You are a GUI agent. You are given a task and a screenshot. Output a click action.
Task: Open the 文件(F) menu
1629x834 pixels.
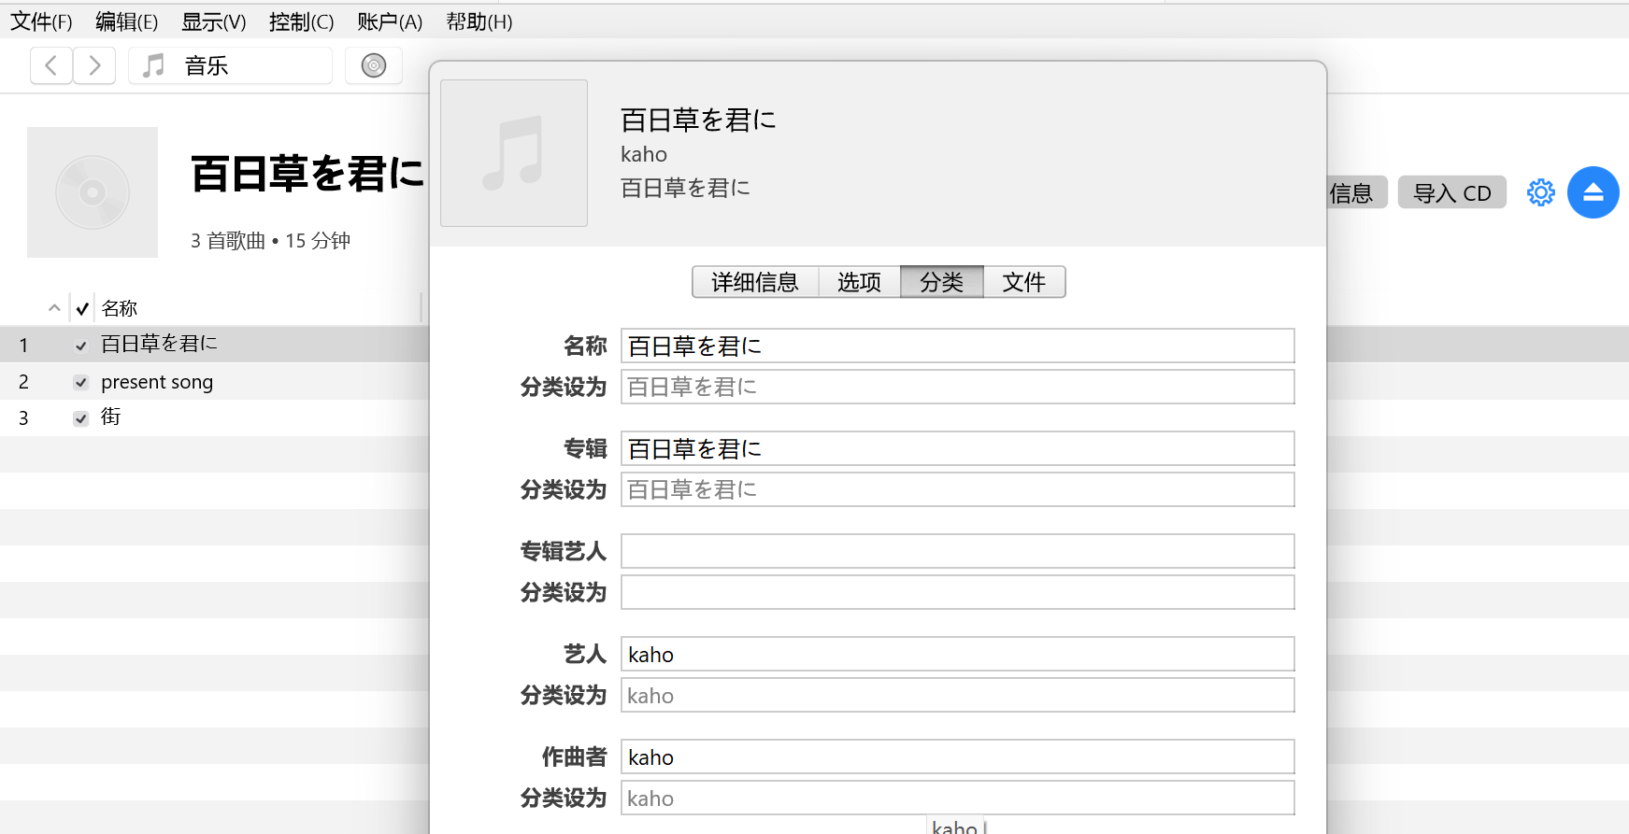41,21
